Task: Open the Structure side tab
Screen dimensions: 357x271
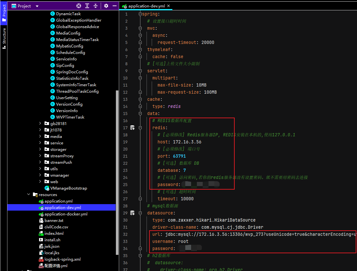Action: [4, 38]
